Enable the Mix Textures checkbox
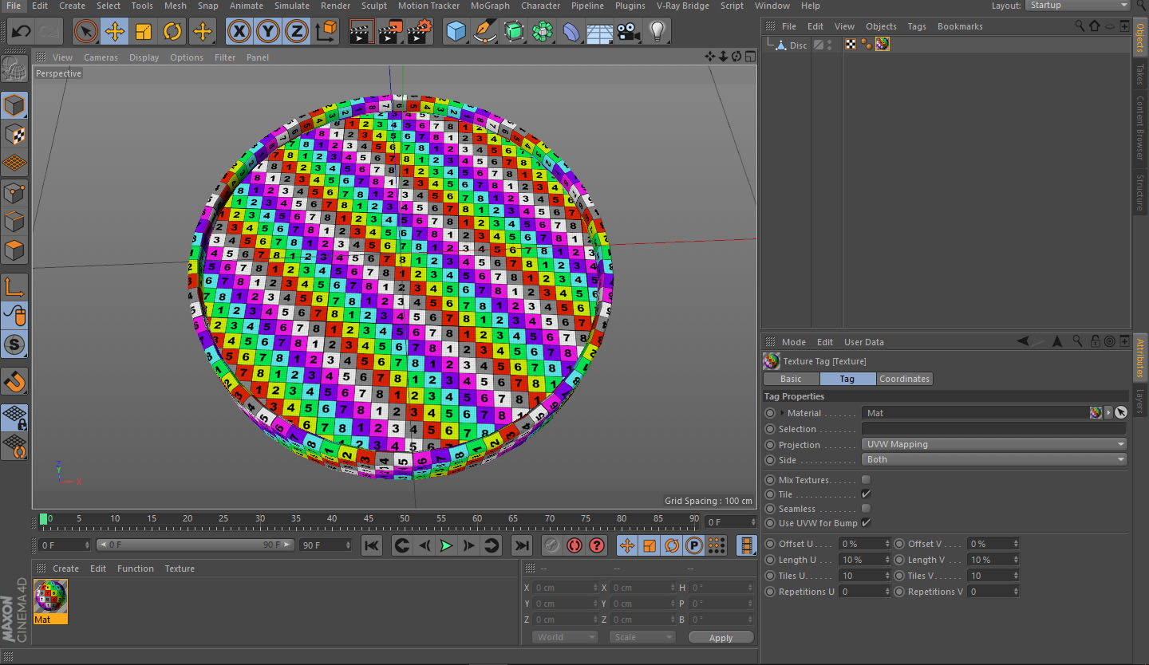The image size is (1149, 665). pos(866,480)
